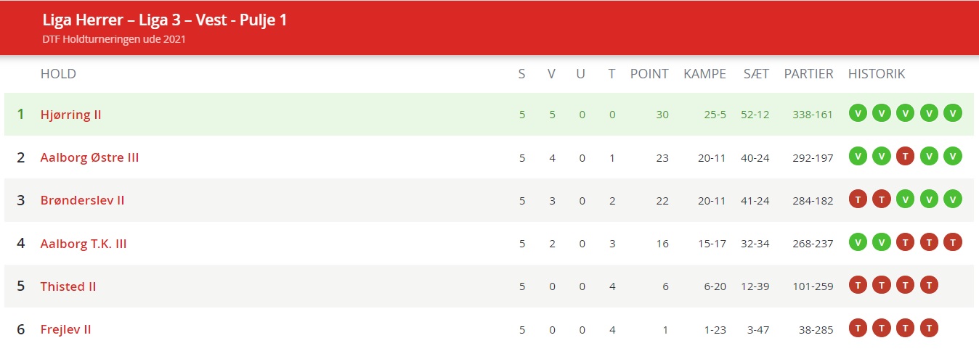Click Hjørring II's last green V history icon
This screenshot has height=359, width=979.
[952, 114]
